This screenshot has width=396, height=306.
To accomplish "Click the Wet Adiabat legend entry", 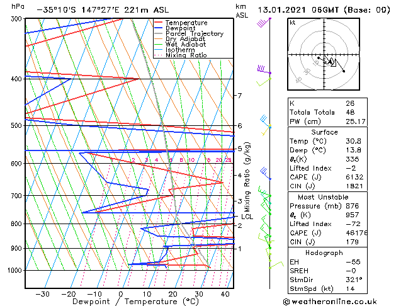I will (x=186, y=44).
